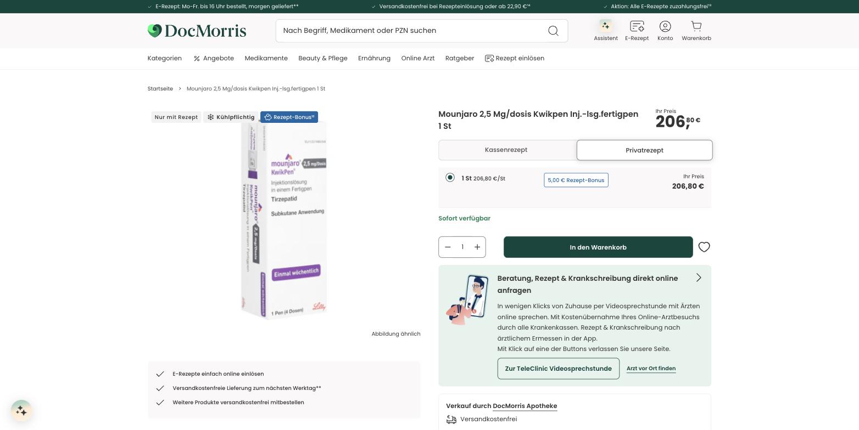Click E-Rezepte einfach online einlösen text
The width and height of the screenshot is (859, 430).
(x=218, y=374)
